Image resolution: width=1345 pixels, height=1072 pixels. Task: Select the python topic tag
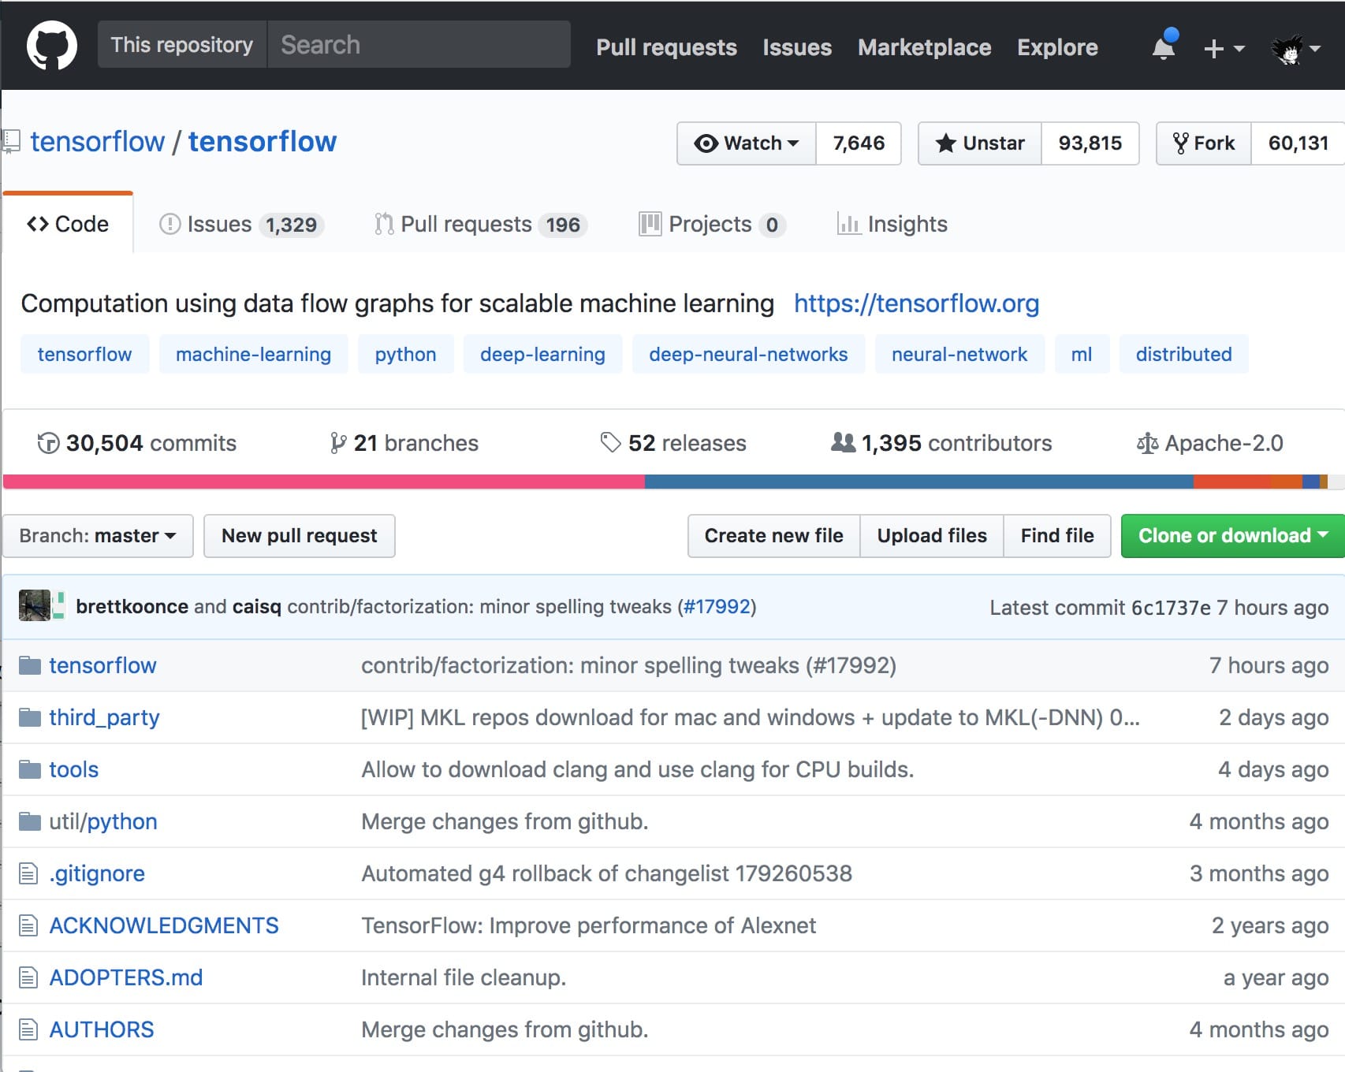tap(405, 354)
